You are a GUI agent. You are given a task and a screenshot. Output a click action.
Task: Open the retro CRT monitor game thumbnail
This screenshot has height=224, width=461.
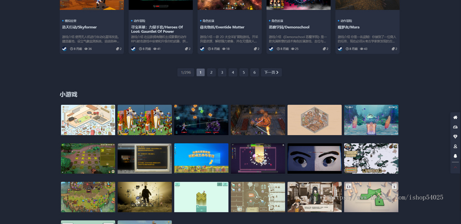tap(145, 159)
